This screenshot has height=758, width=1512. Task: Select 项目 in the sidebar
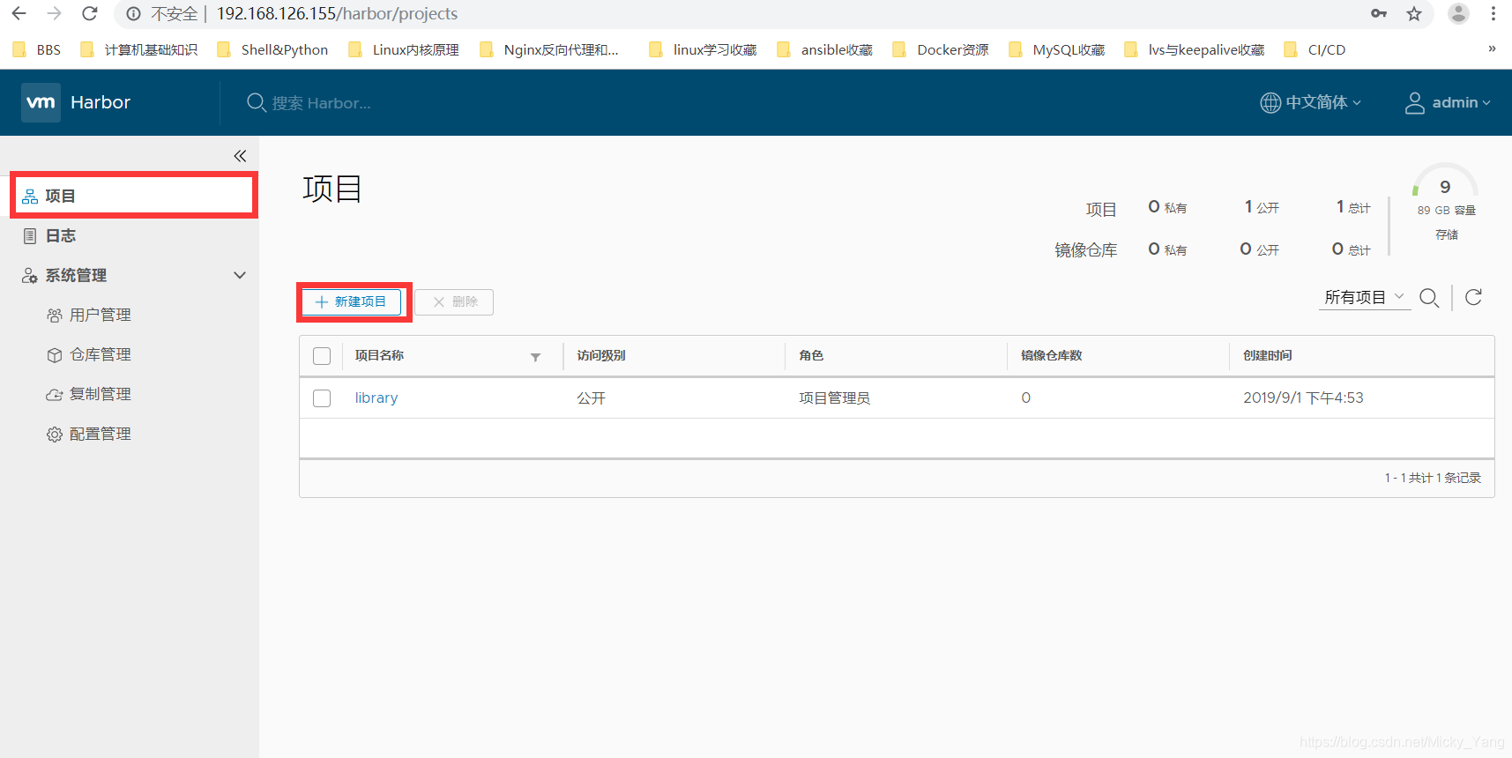click(134, 196)
